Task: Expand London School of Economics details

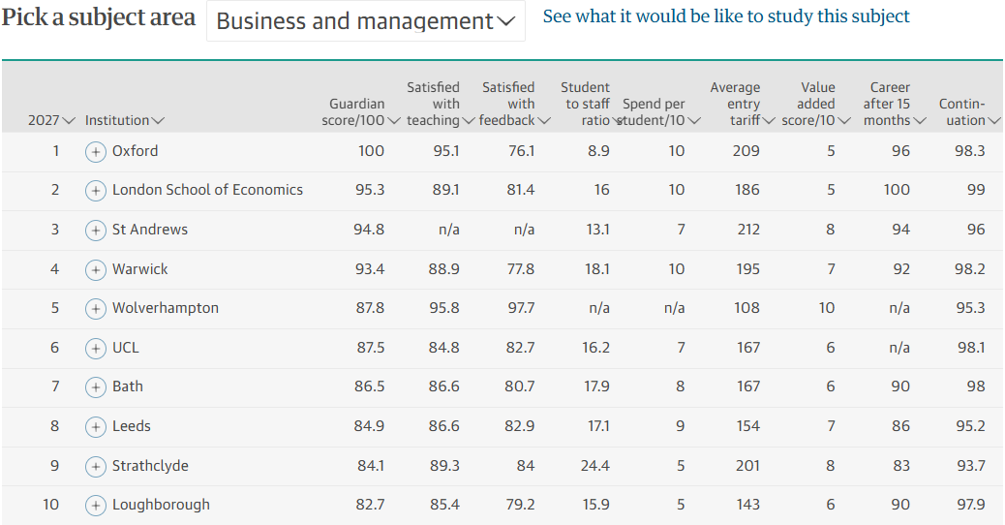Action: click(96, 191)
